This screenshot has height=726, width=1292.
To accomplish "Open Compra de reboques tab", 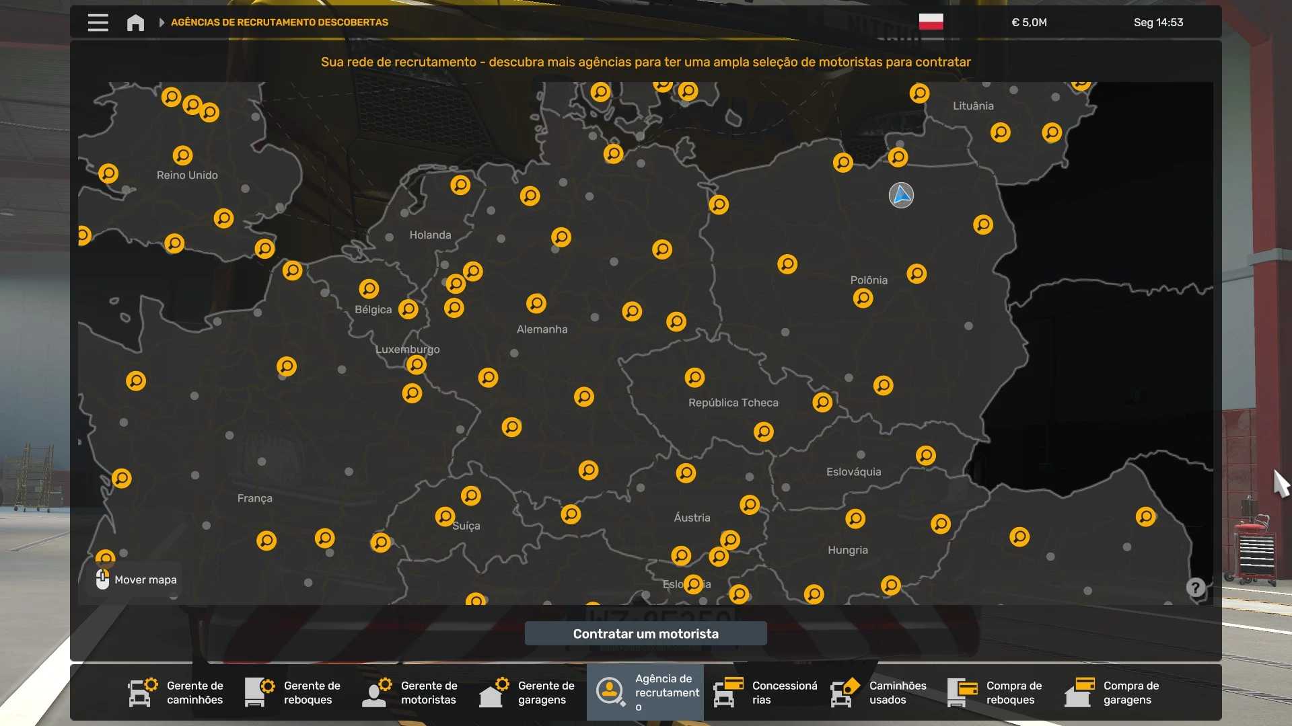I will coord(996,692).
